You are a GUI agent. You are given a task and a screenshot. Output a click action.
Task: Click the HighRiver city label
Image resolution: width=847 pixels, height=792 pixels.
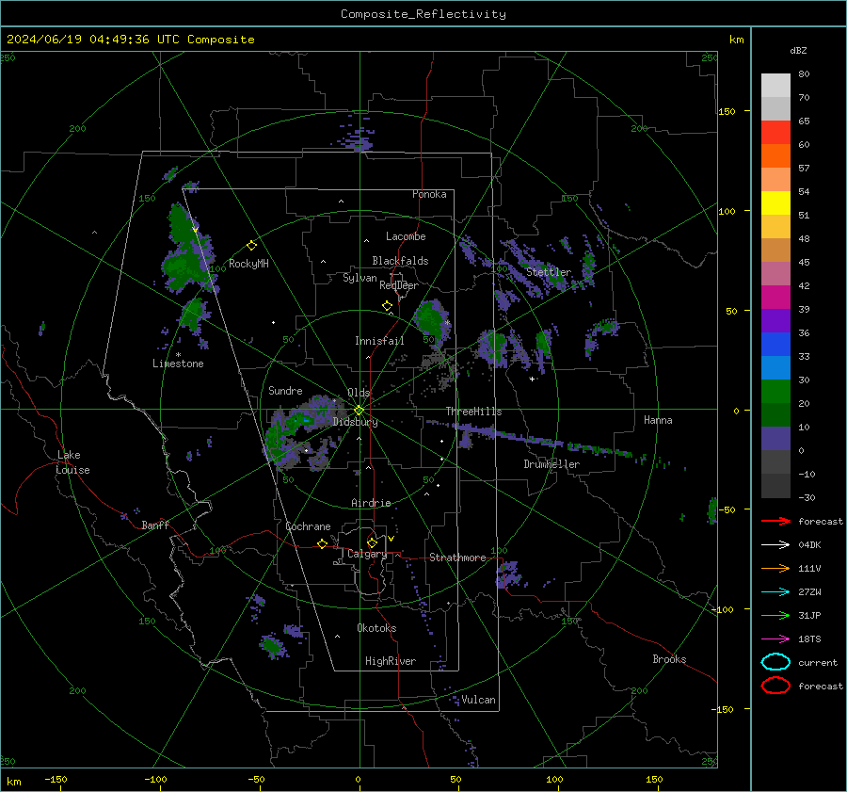[391, 661]
